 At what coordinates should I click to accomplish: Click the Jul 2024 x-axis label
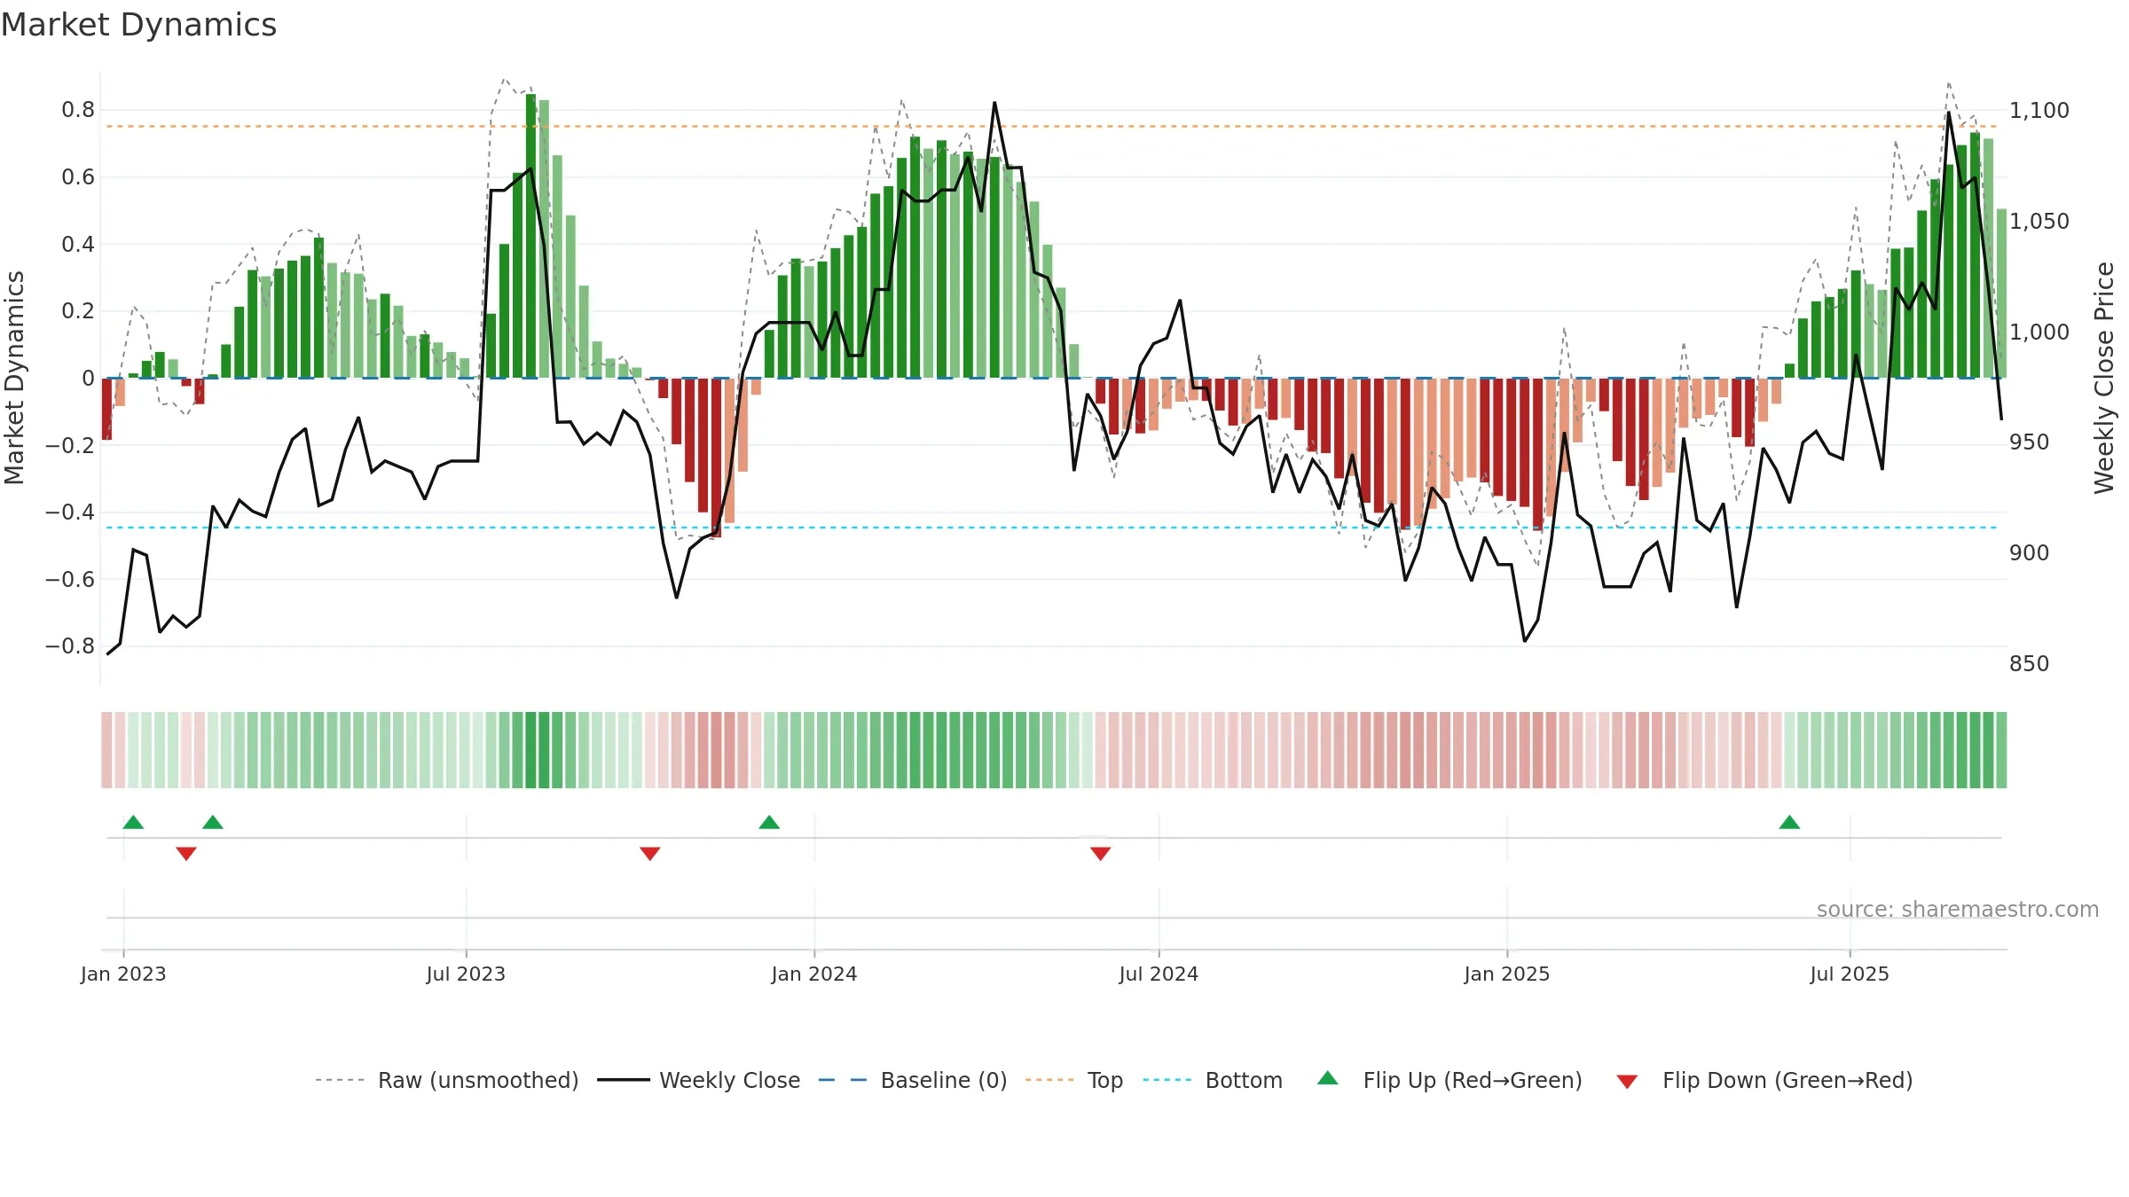[x=1159, y=974]
